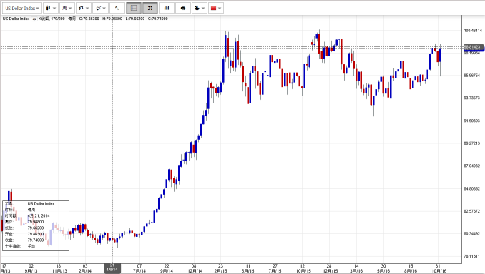Click the highlighted 21 4月/14 date marker
Image resolution: width=485 pixels, height=274 pixels.
tap(112, 268)
